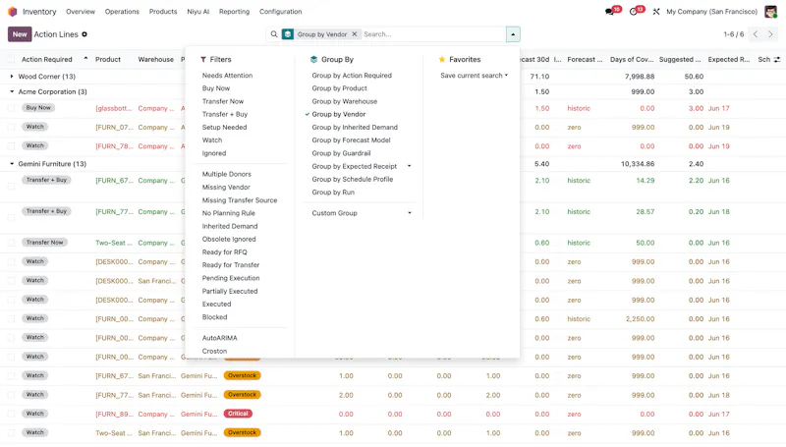Select checkbox of Transfer Now row
The image size is (786, 447).
[x=11, y=243]
